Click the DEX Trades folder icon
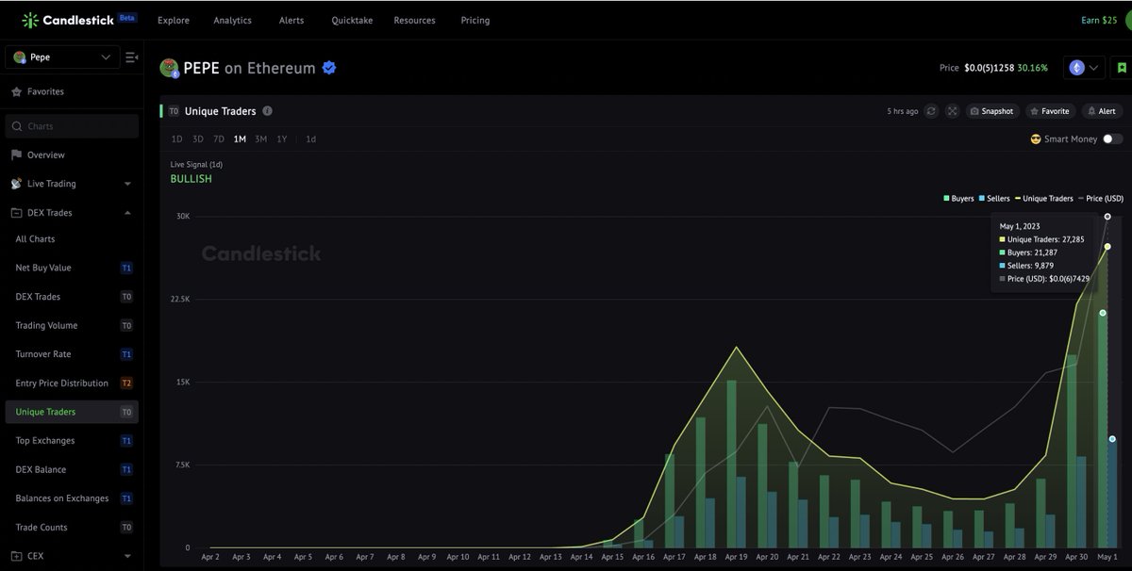The image size is (1132, 571). [16, 213]
